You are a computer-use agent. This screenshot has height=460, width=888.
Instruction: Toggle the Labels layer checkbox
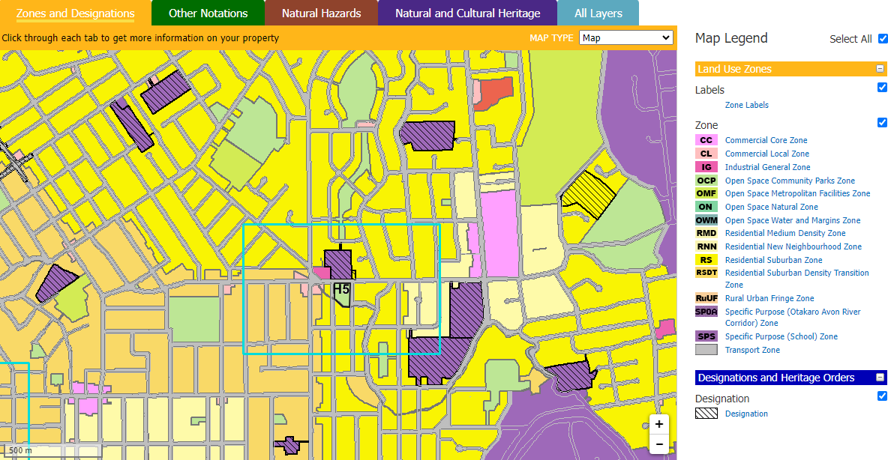pos(882,87)
